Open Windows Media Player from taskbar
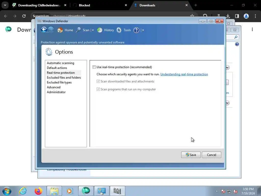Screen dimensions: 261x196 [70, 191]
